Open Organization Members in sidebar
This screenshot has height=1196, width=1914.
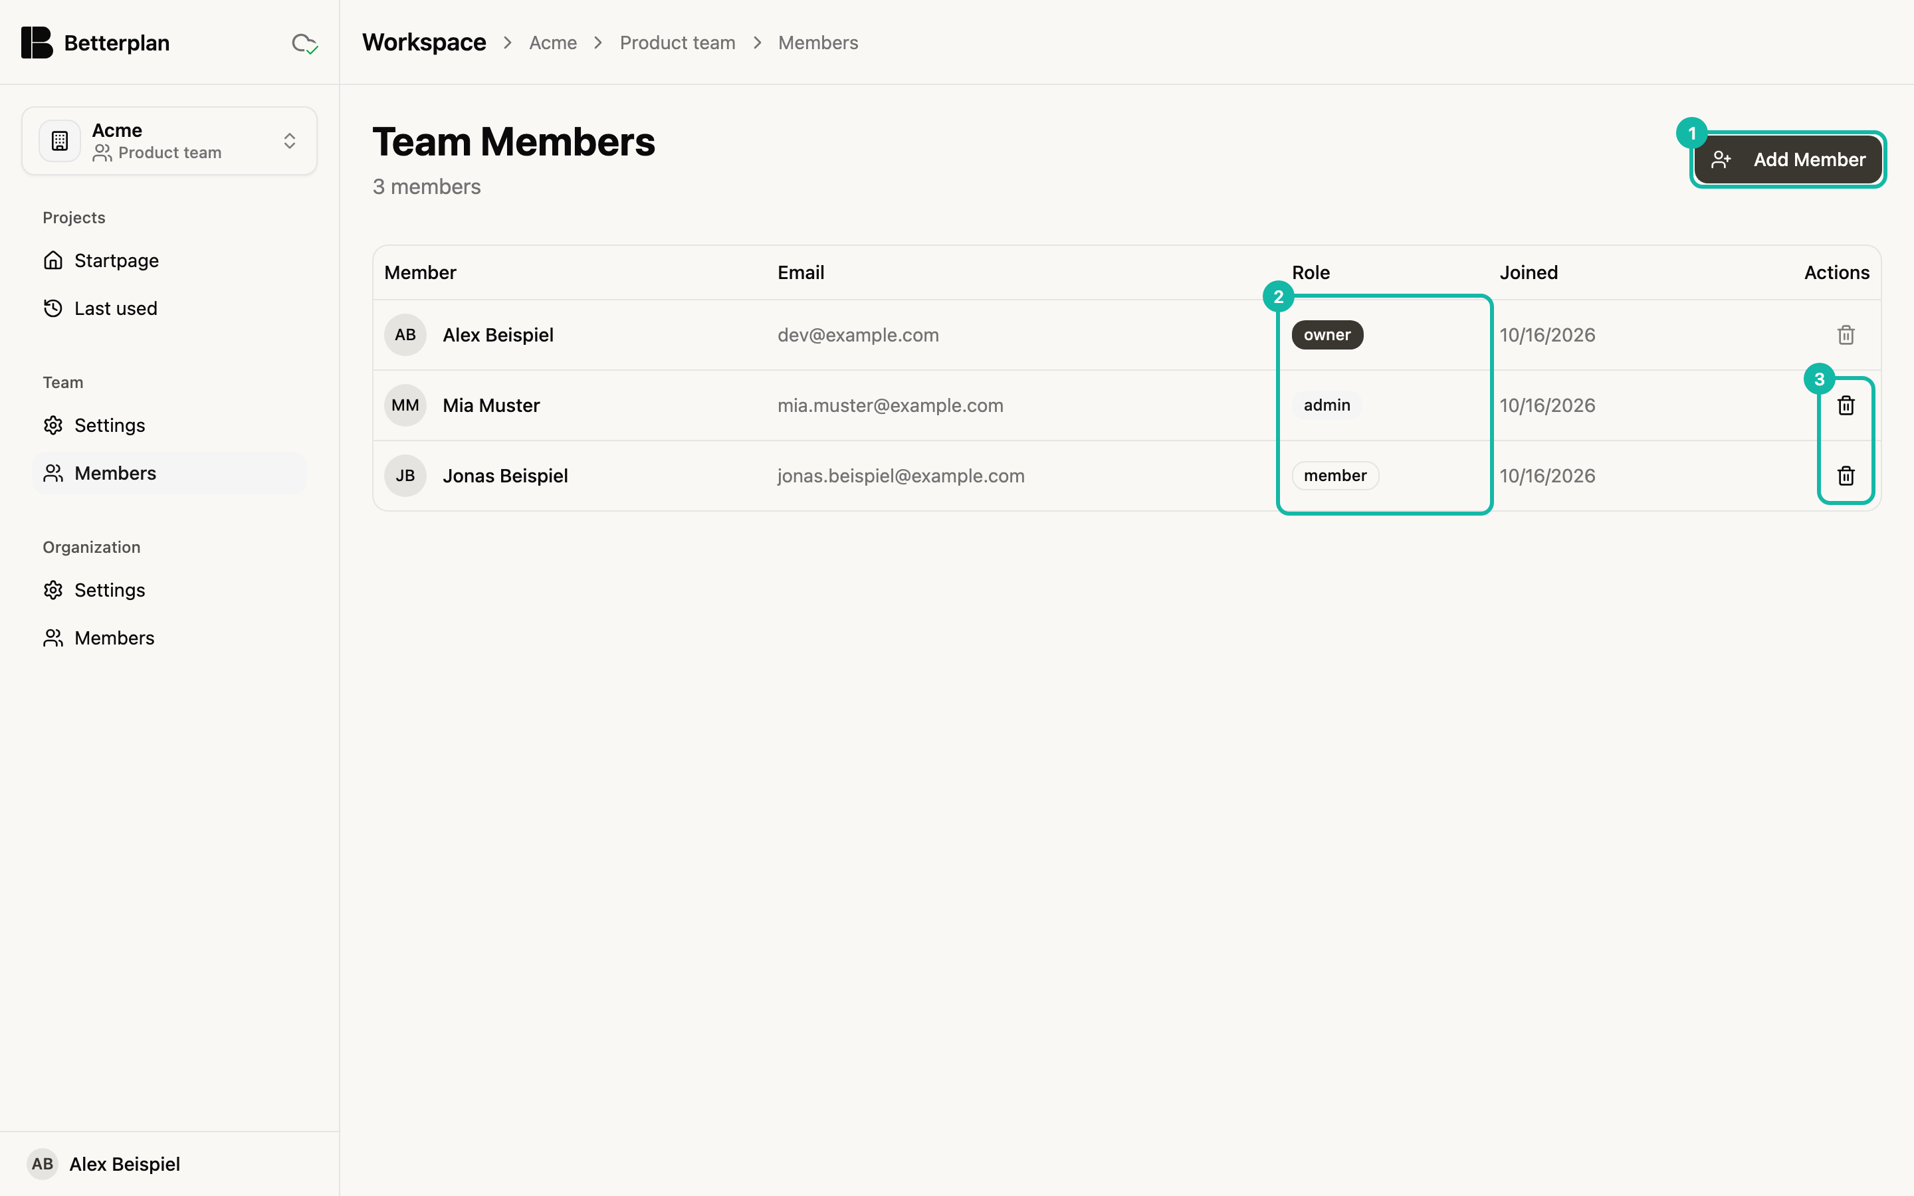pyautogui.click(x=169, y=638)
